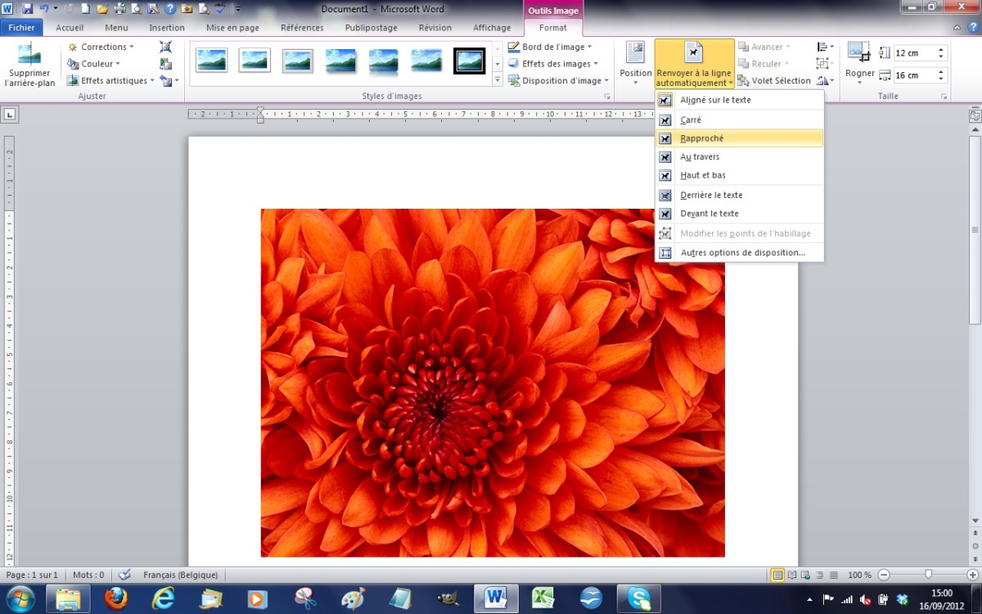This screenshot has width=982, height=614.
Task: Click the proofing check icon in status bar
Action: (x=124, y=575)
